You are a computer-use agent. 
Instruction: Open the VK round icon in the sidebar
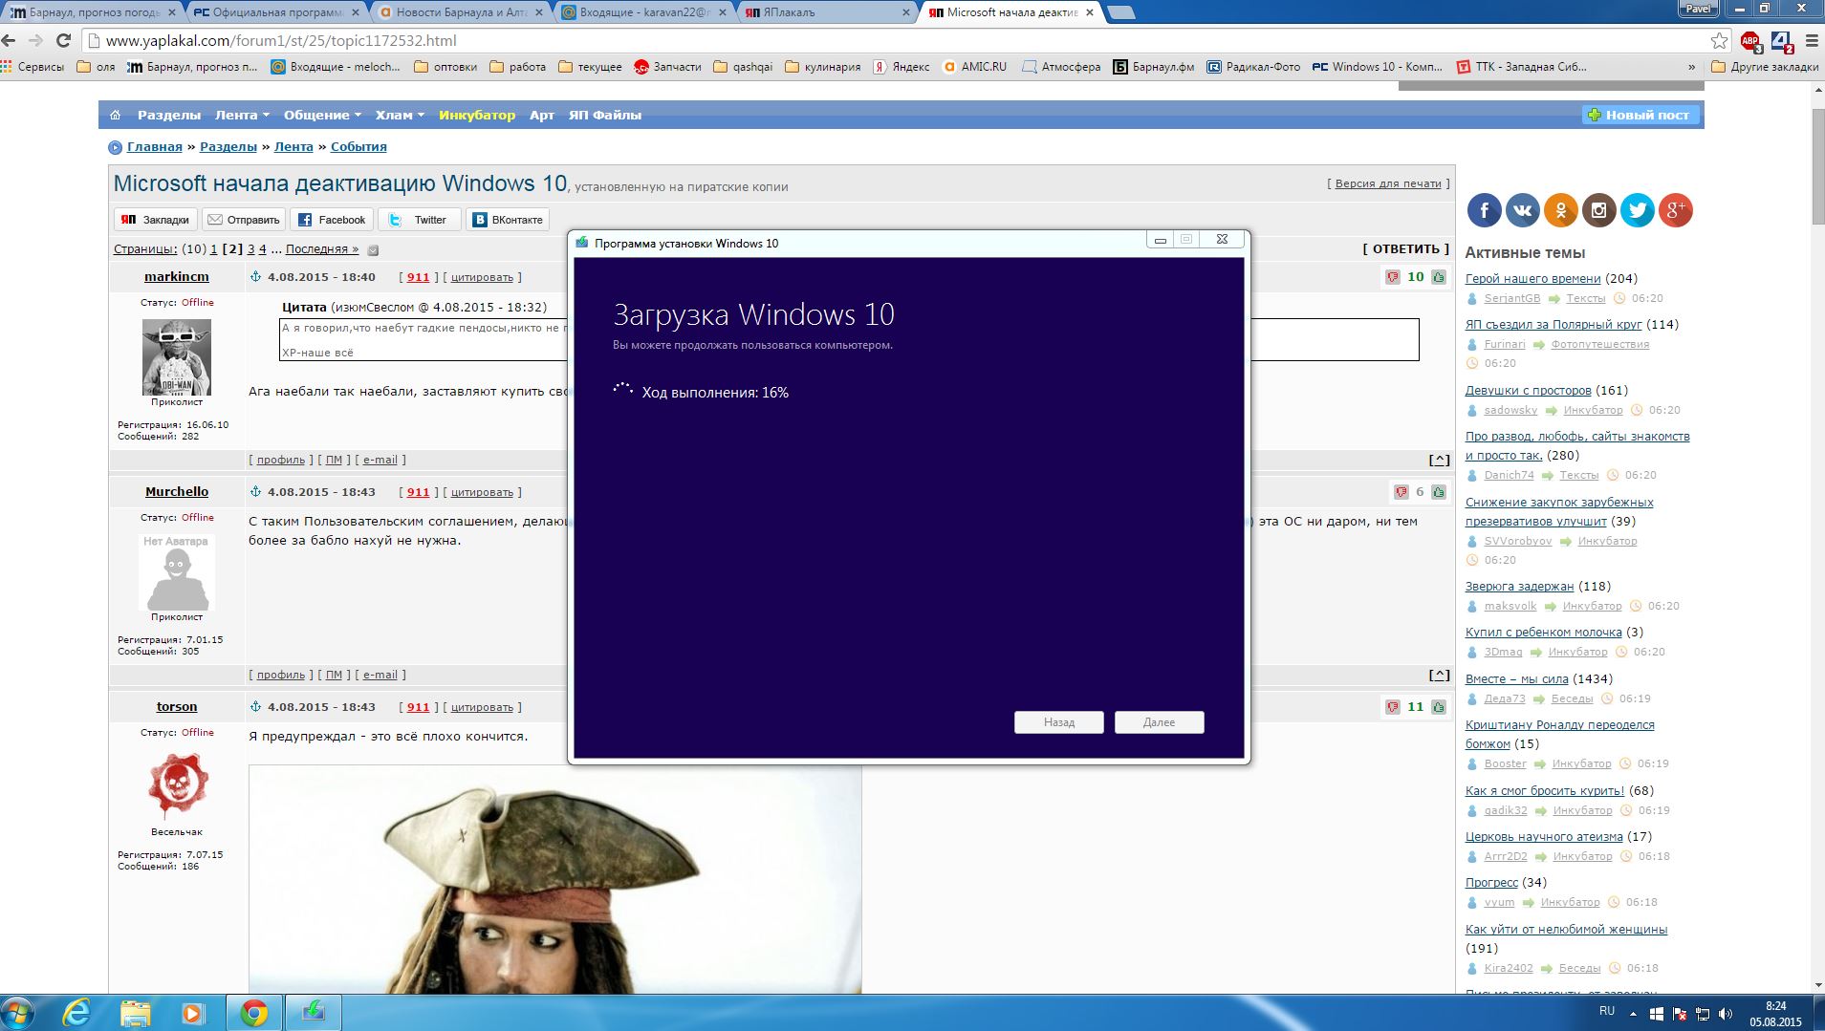coord(1522,210)
